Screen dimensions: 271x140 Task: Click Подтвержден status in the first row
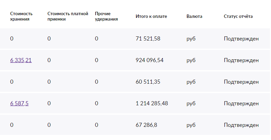point(241,39)
